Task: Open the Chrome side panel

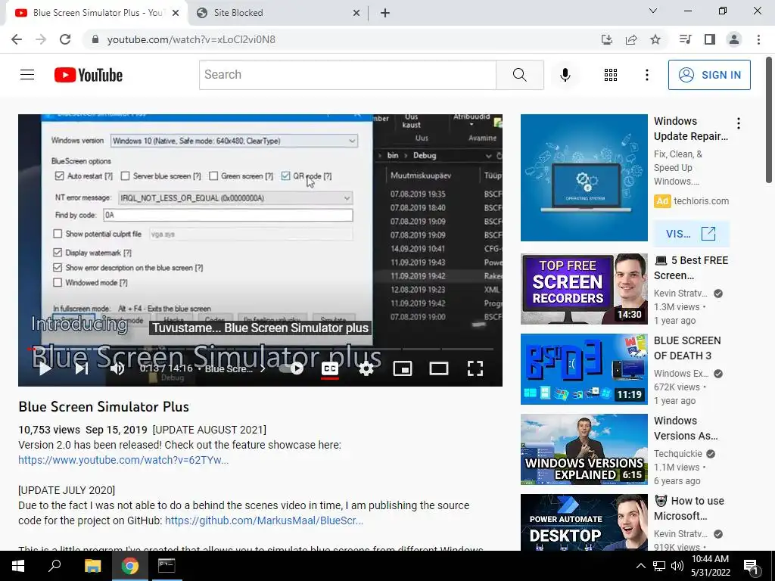Action: click(710, 39)
